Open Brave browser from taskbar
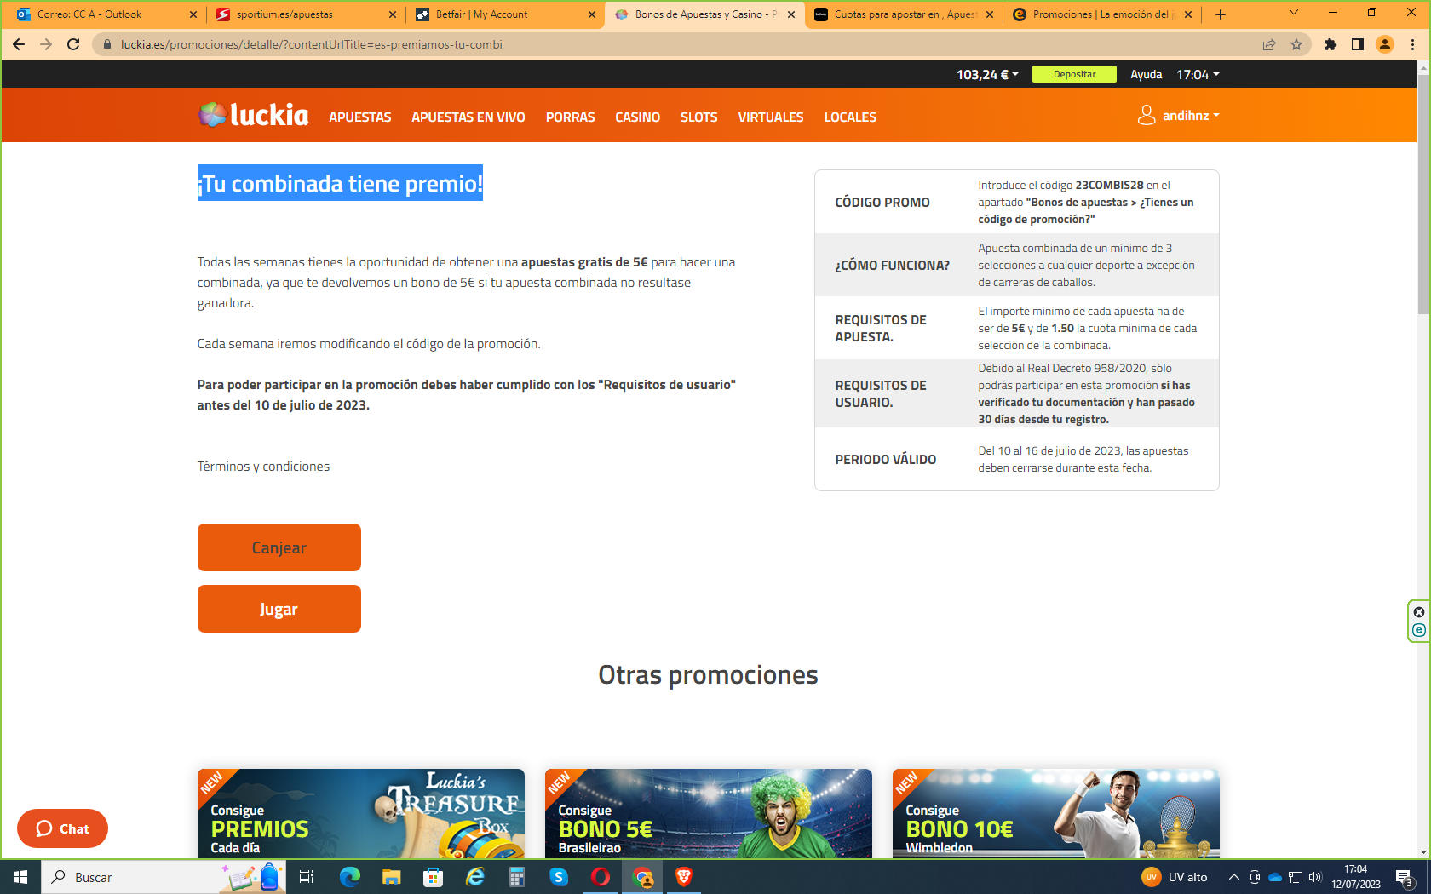This screenshot has width=1431, height=894. coord(683,877)
